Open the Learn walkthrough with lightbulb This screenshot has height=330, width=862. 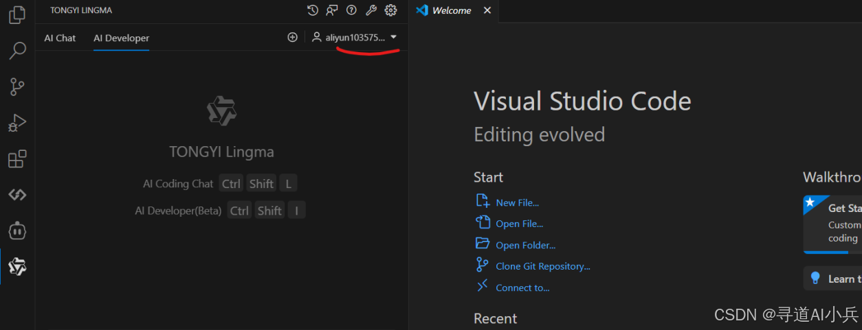832,279
